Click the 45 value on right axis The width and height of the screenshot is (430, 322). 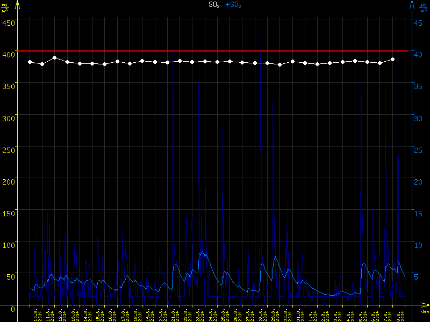tap(419, 23)
